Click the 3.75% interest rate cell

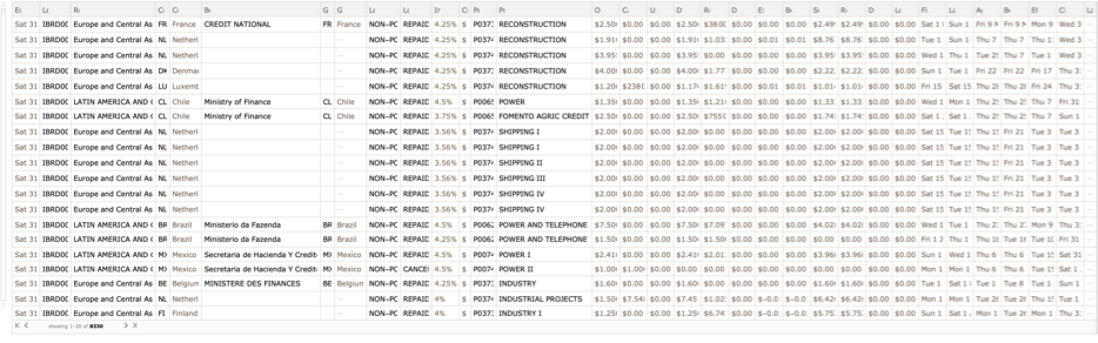click(445, 116)
